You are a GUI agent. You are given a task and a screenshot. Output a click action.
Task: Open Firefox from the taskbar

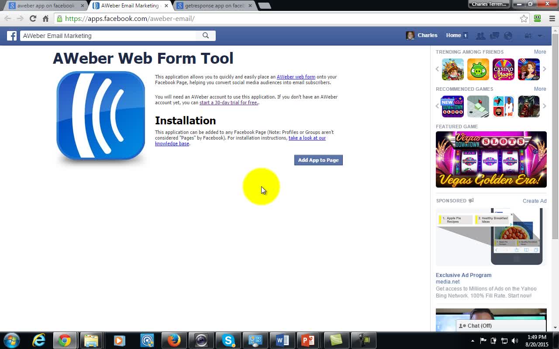click(174, 340)
